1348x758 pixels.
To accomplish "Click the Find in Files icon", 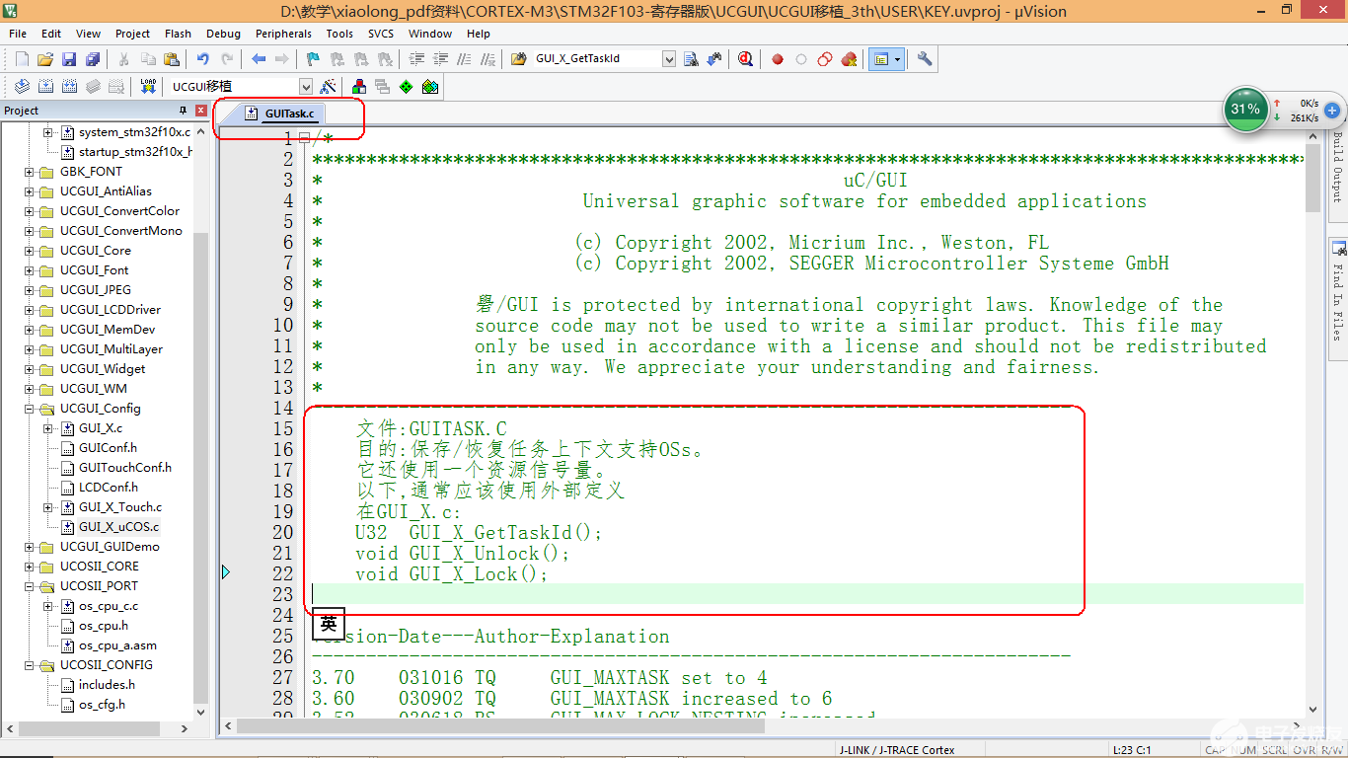I will [x=518, y=59].
